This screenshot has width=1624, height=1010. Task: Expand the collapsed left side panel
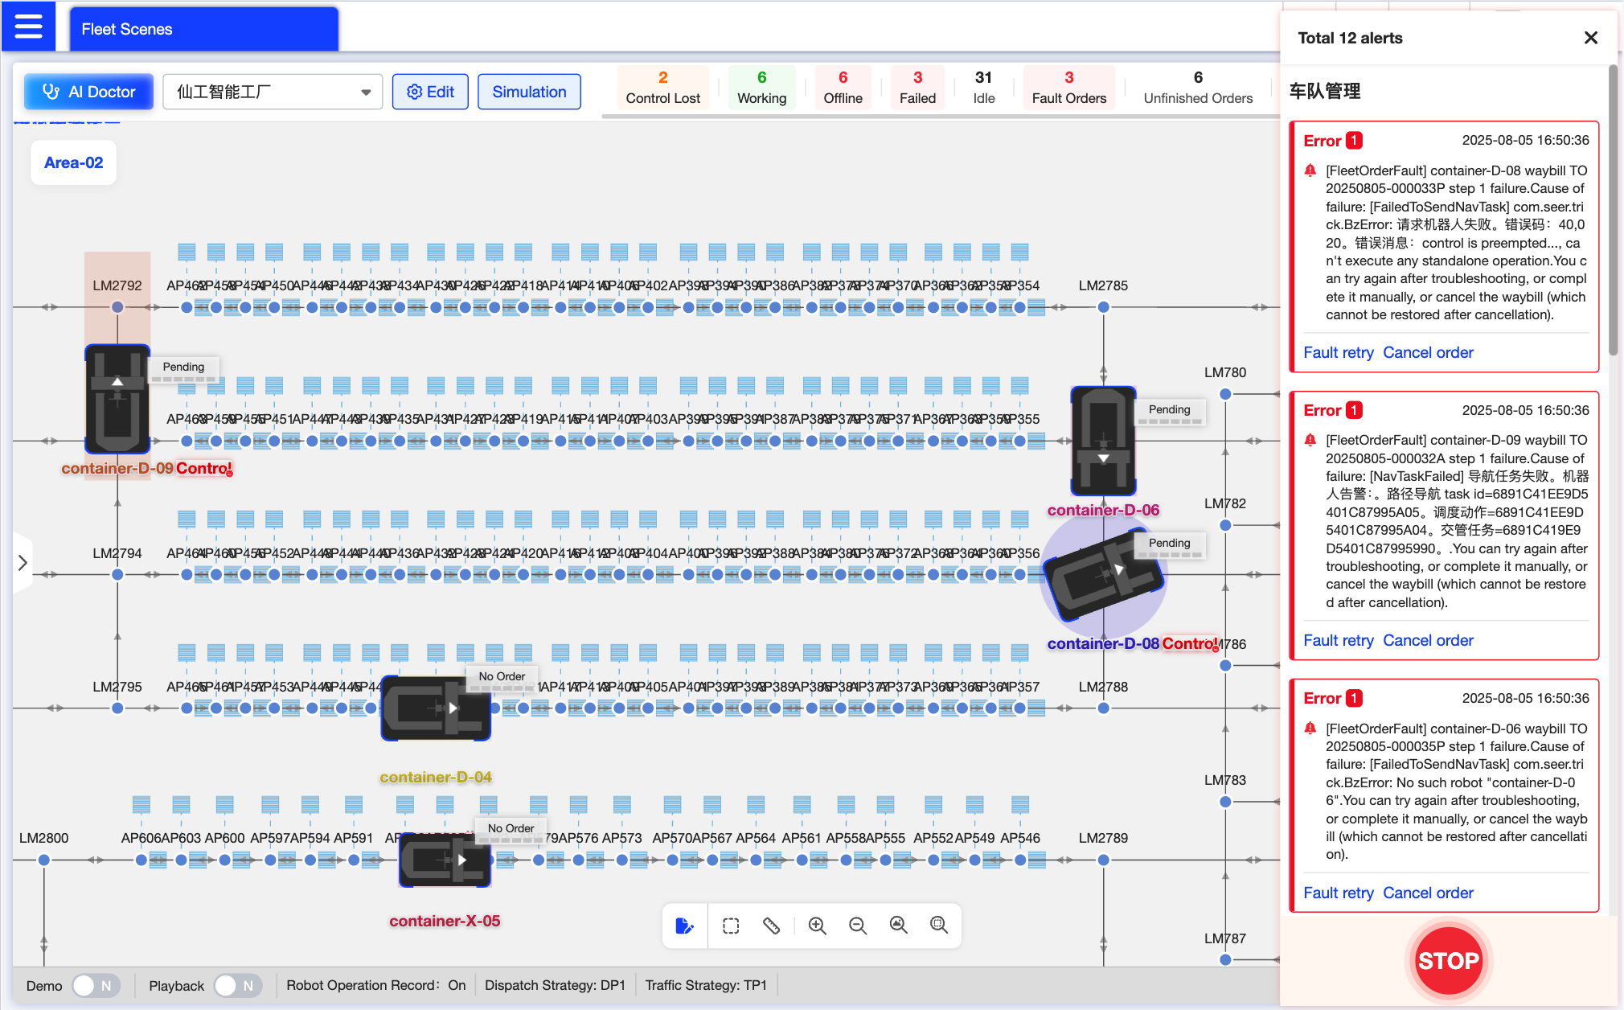(x=23, y=563)
